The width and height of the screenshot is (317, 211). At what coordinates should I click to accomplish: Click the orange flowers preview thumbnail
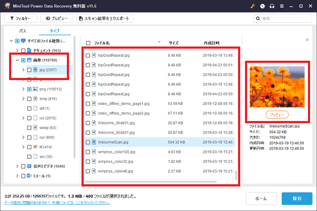tap(277, 87)
